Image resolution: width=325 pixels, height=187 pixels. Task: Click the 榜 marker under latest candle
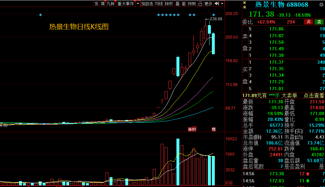pyautogui.click(x=213, y=129)
